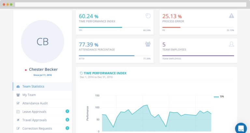Click the Travel Approvals airplane icon
Screen dimensions: 250x133
point(18,120)
